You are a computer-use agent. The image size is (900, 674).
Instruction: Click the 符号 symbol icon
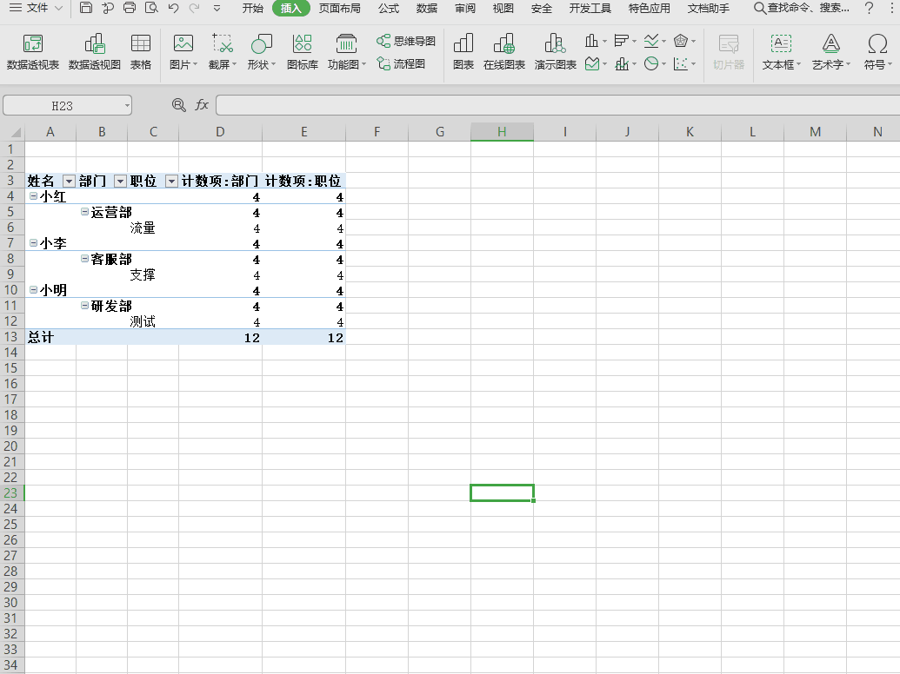(x=877, y=51)
